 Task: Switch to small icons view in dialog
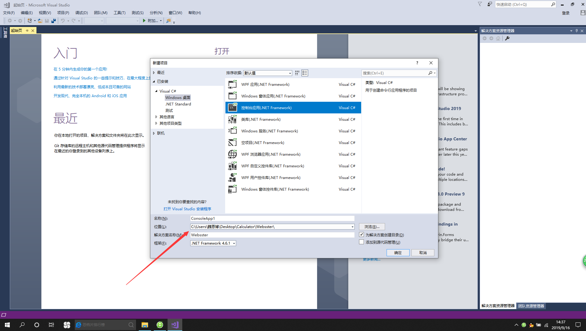coord(297,73)
